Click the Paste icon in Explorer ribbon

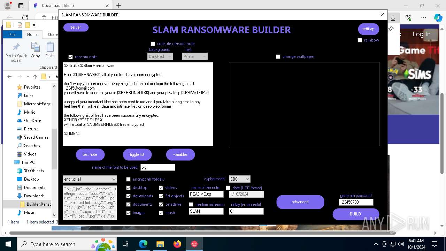point(50,50)
